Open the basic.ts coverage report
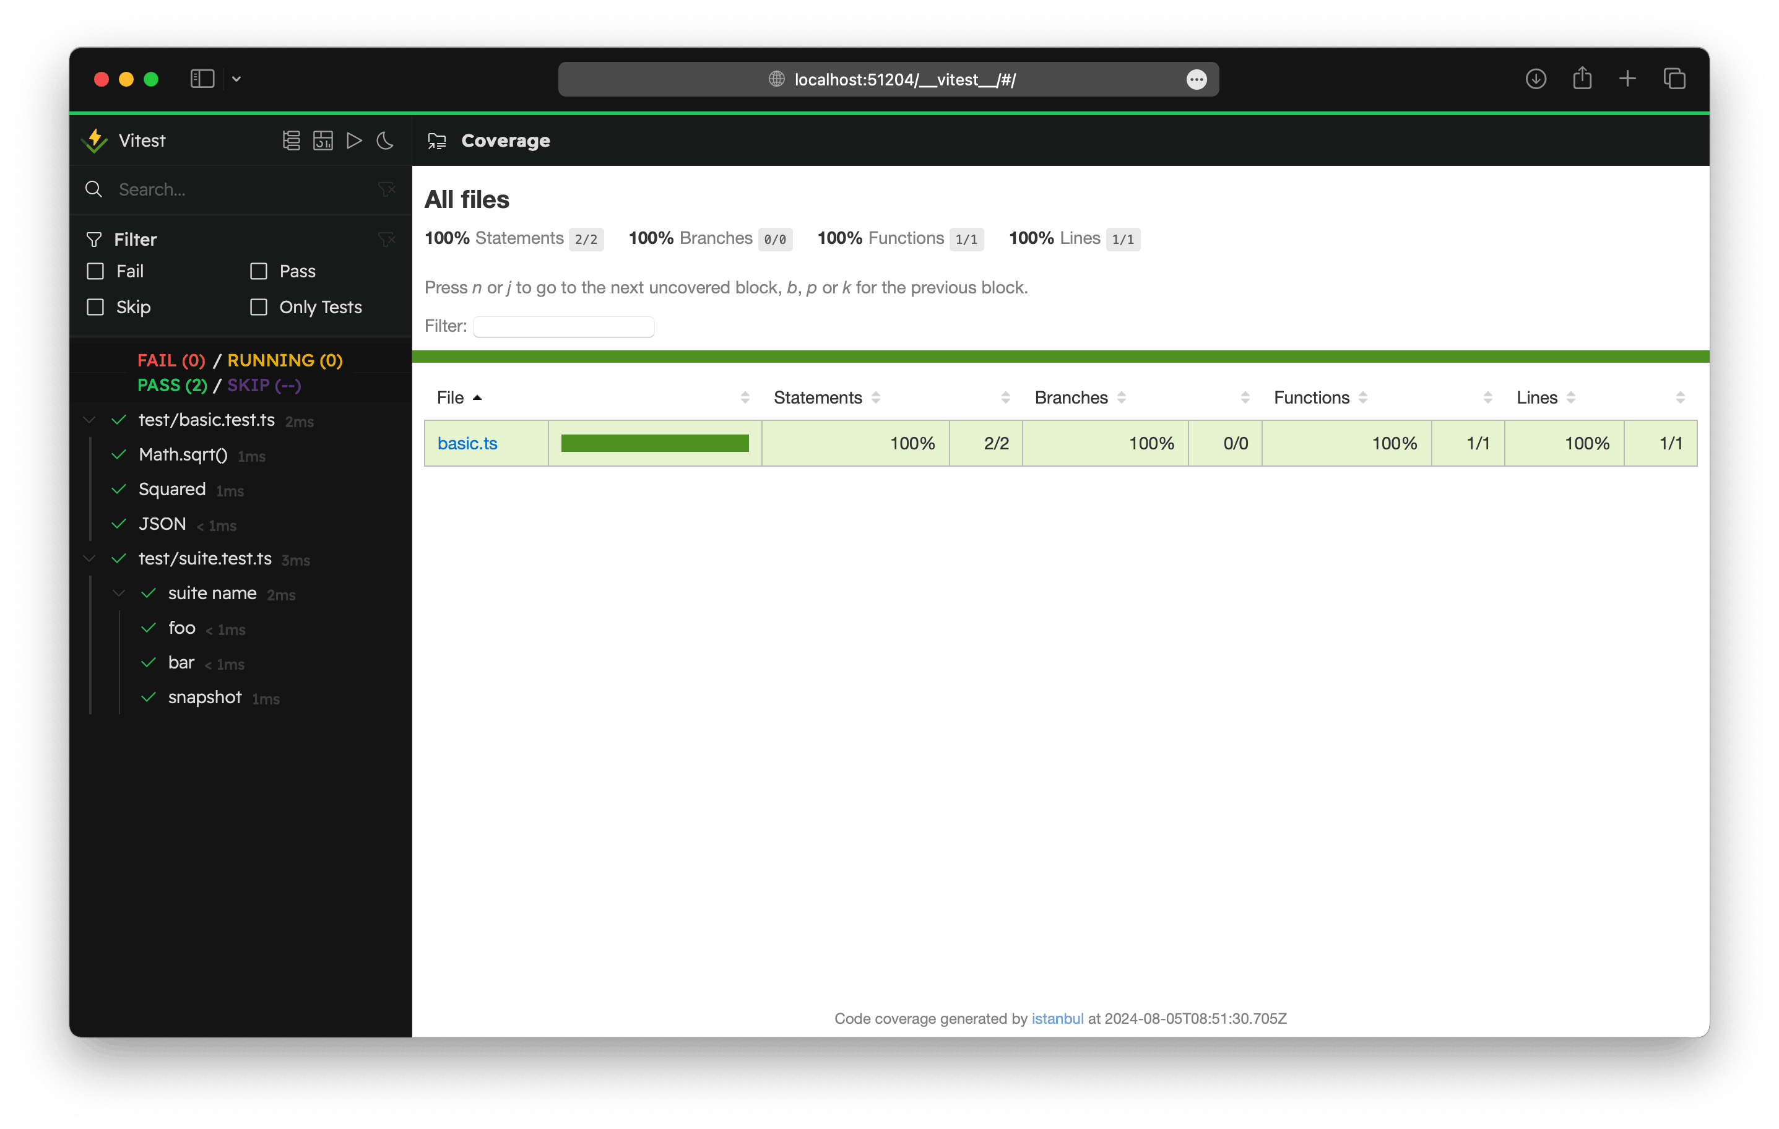This screenshot has width=1779, height=1129. pos(467,443)
